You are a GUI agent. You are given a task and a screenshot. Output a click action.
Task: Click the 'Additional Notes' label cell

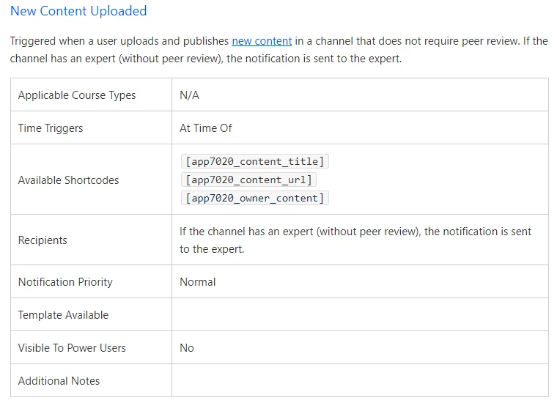pyautogui.click(x=59, y=381)
